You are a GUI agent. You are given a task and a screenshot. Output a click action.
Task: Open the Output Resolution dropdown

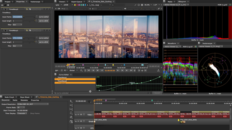(x=33, y=104)
